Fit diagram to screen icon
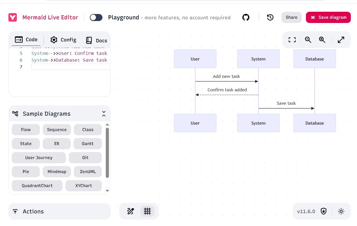 pyautogui.click(x=292, y=40)
